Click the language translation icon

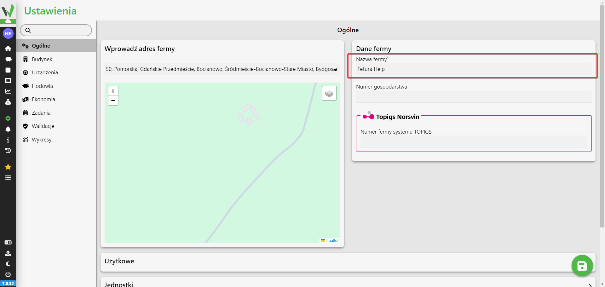point(8,243)
